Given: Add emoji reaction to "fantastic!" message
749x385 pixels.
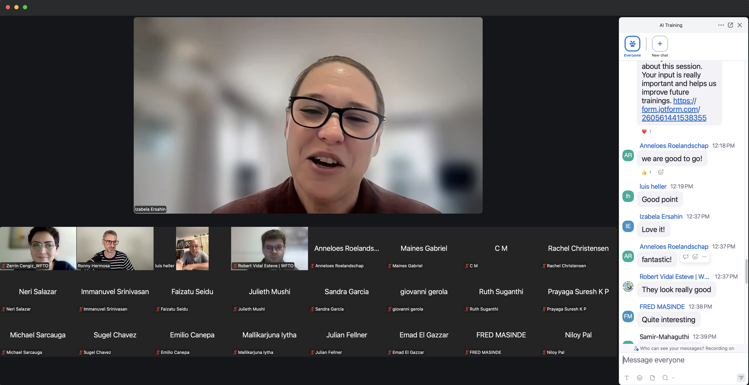Looking at the screenshot, I should tap(695, 257).
